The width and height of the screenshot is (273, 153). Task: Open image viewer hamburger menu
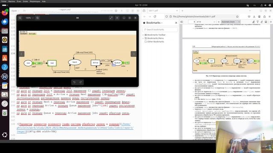click(x=117, y=18)
